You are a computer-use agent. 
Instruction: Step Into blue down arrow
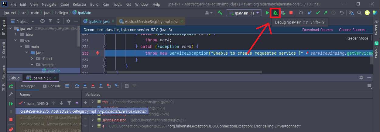click(85, 86)
